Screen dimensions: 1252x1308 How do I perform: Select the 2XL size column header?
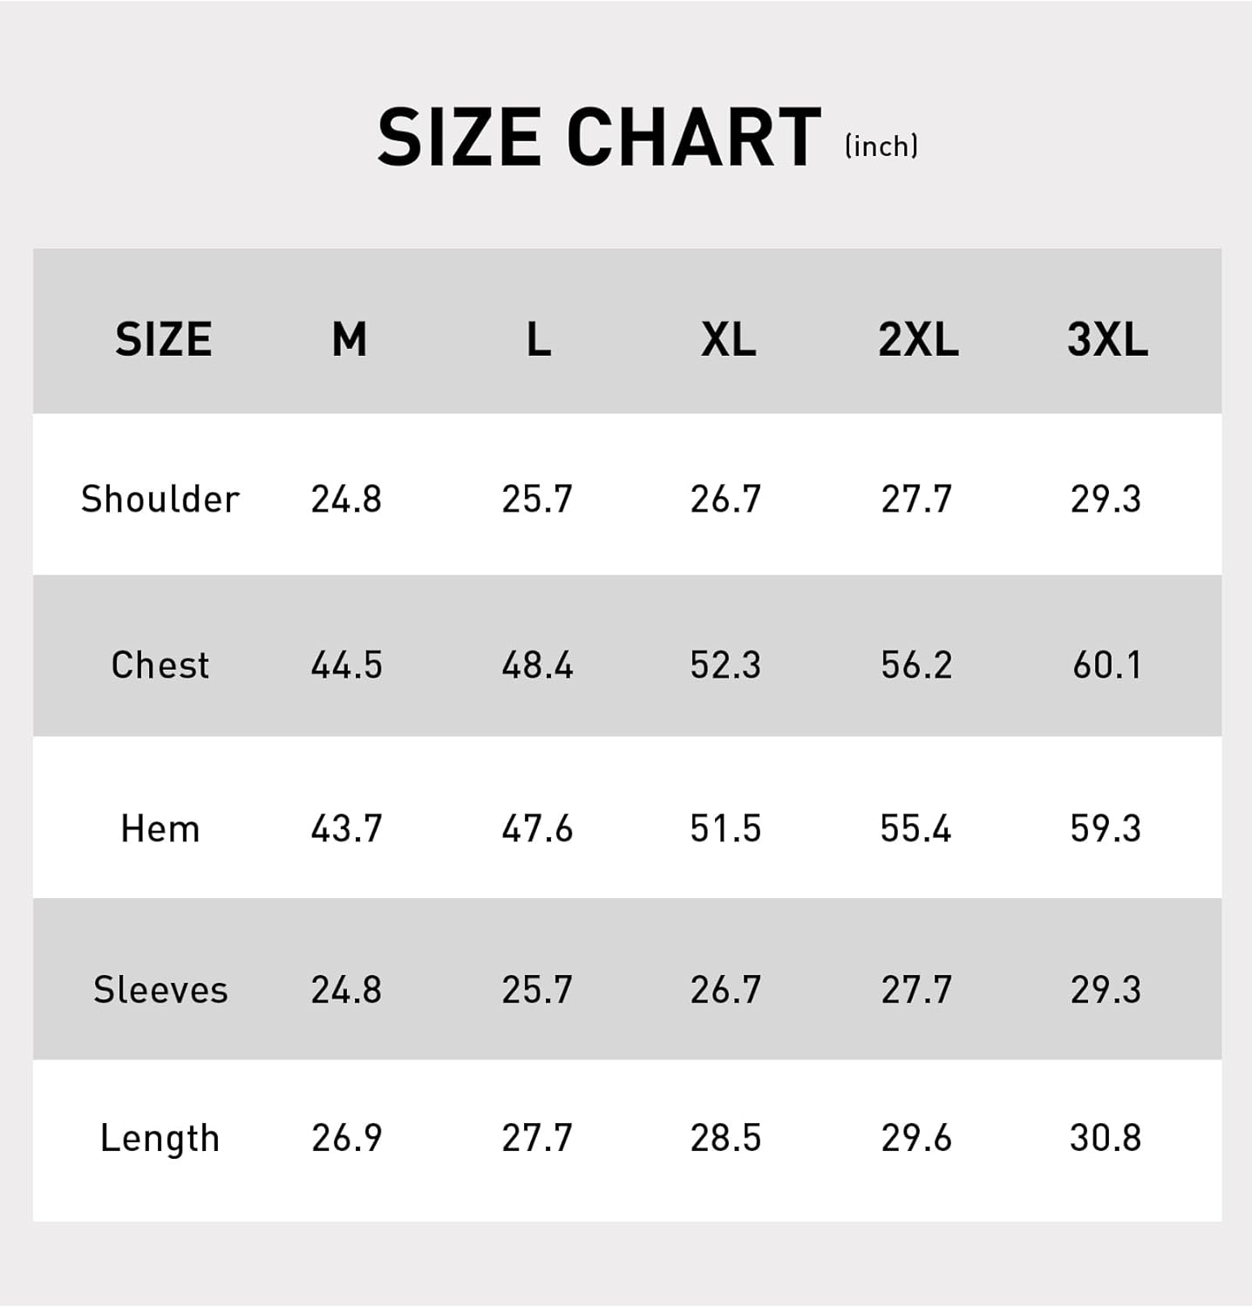pos(918,339)
